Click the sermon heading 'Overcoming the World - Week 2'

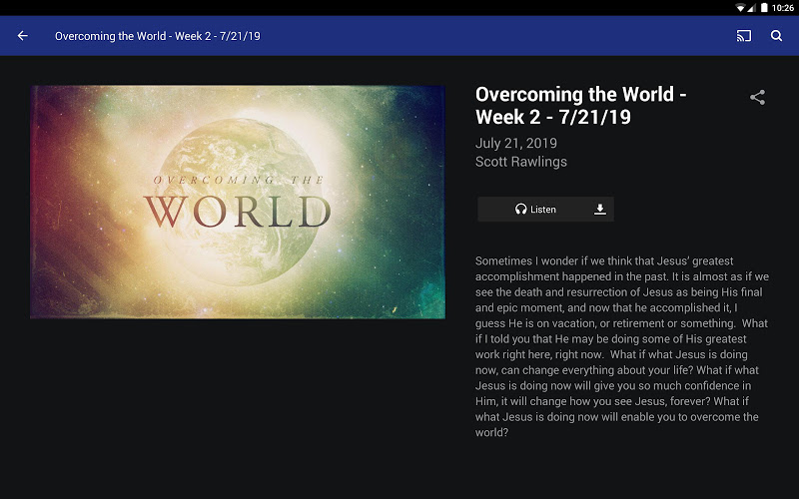pos(581,106)
